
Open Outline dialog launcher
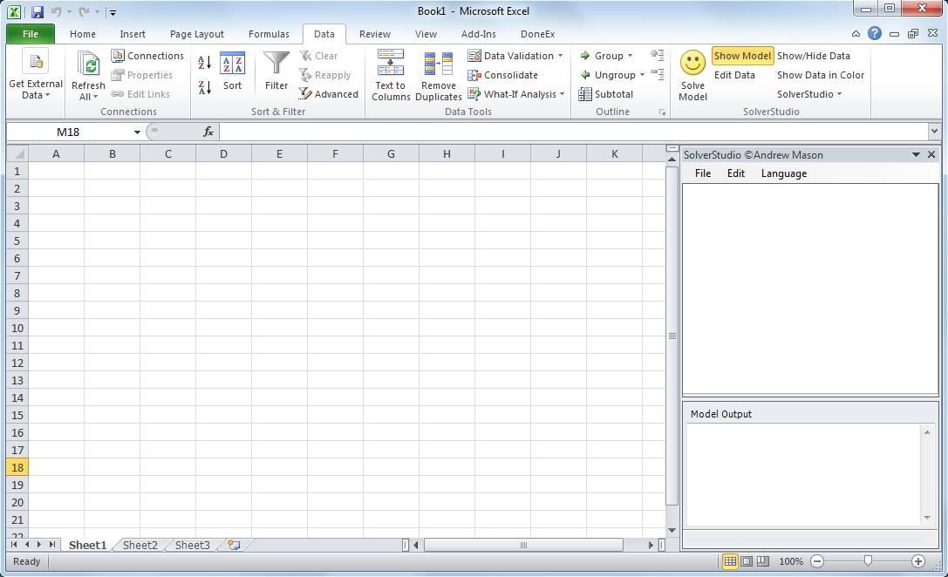click(x=662, y=112)
